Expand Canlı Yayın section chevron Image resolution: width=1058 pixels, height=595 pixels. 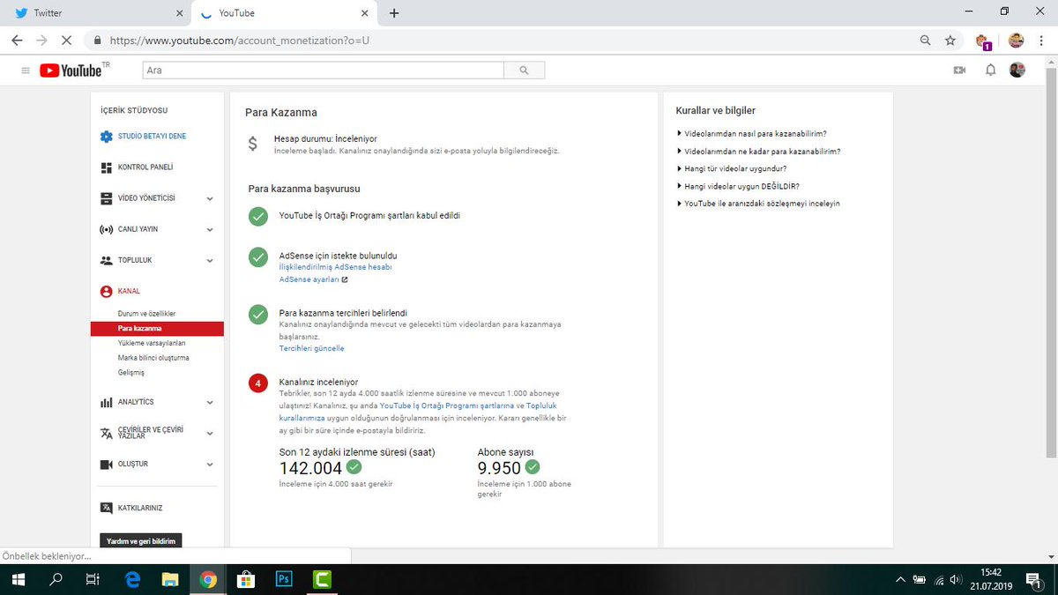tap(210, 230)
